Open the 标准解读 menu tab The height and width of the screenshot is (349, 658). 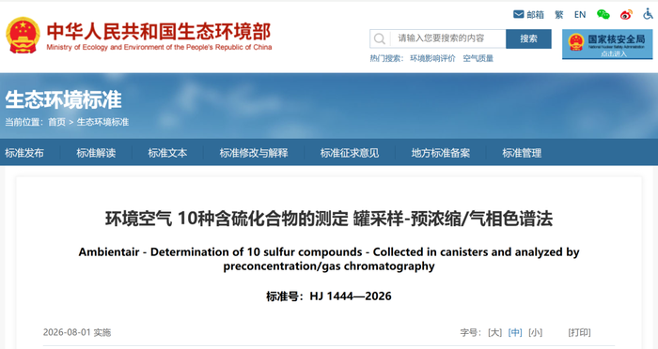tap(96, 153)
